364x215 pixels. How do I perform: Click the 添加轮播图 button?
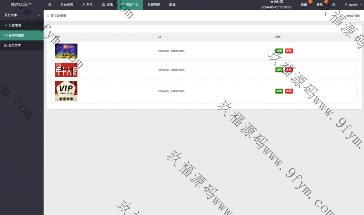(353, 16)
